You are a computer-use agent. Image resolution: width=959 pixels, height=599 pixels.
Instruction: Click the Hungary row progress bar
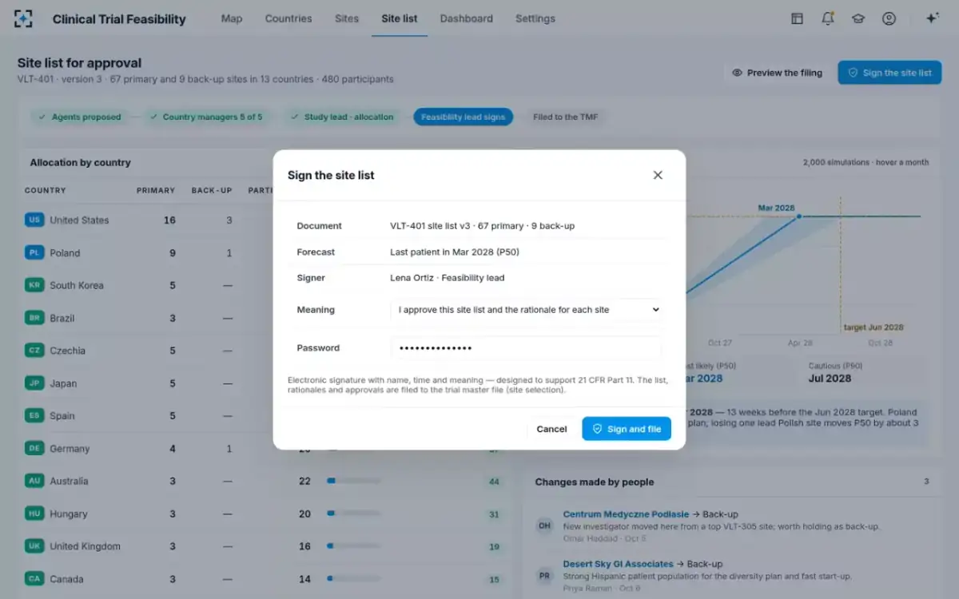[354, 514]
